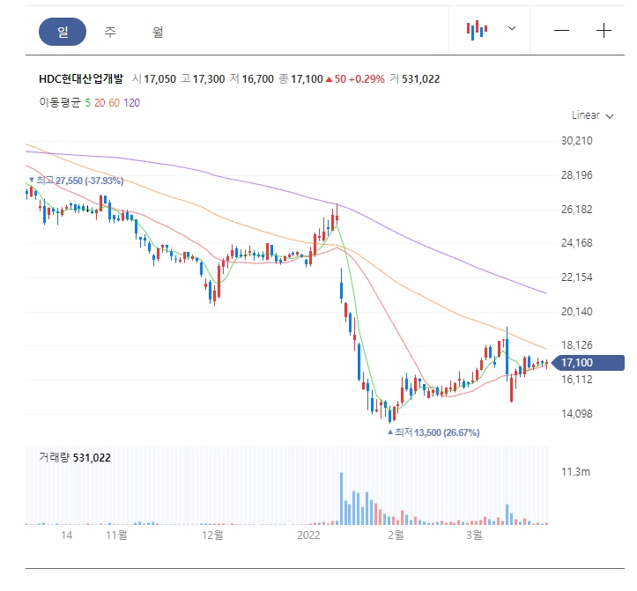Image resolution: width=637 pixels, height=591 pixels.
Task: Toggle the 5-day moving average
Action: [x=87, y=103]
